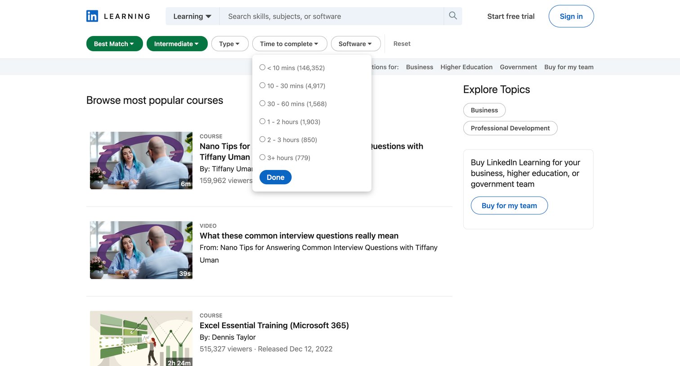This screenshot has height=366, width=680.
Task: Open 'Excel Essential Training (Microsoft 365)' title
Action: tap(274, 325)
